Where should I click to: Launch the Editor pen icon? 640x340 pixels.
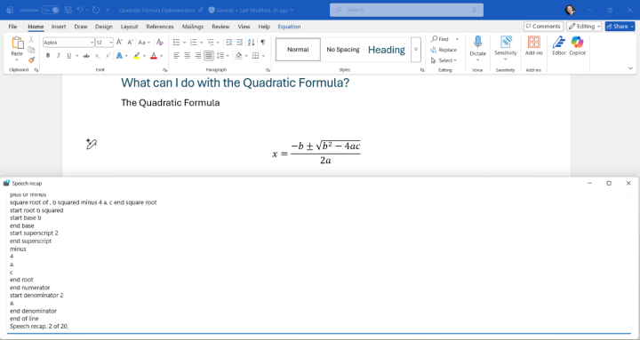click(x=559, y=42)
